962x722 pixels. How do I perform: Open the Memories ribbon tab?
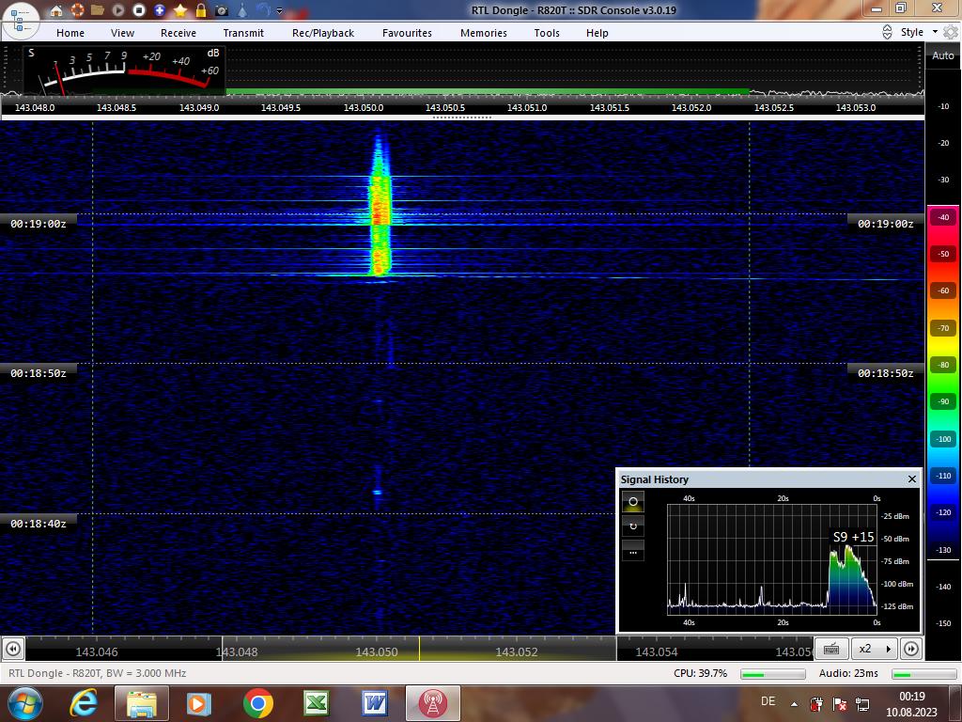coord(484,33)
